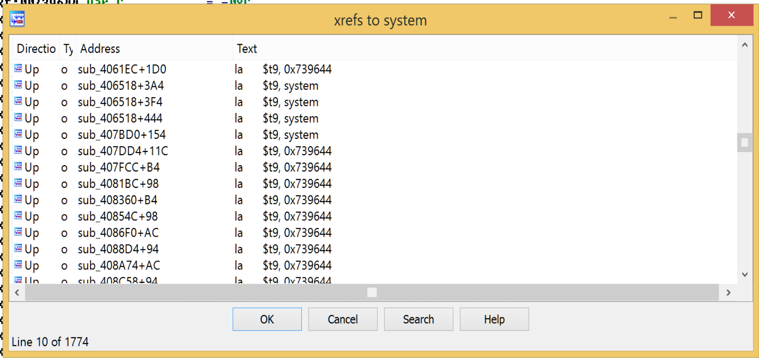The height and width of the screenshot is (358, 759).
Task: Select the sub_4081BC+98 address
Action: click(118, 184)
